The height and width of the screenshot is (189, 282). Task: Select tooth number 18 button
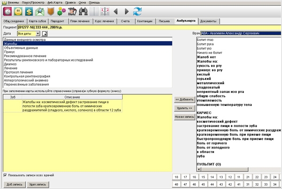[176, 177]
